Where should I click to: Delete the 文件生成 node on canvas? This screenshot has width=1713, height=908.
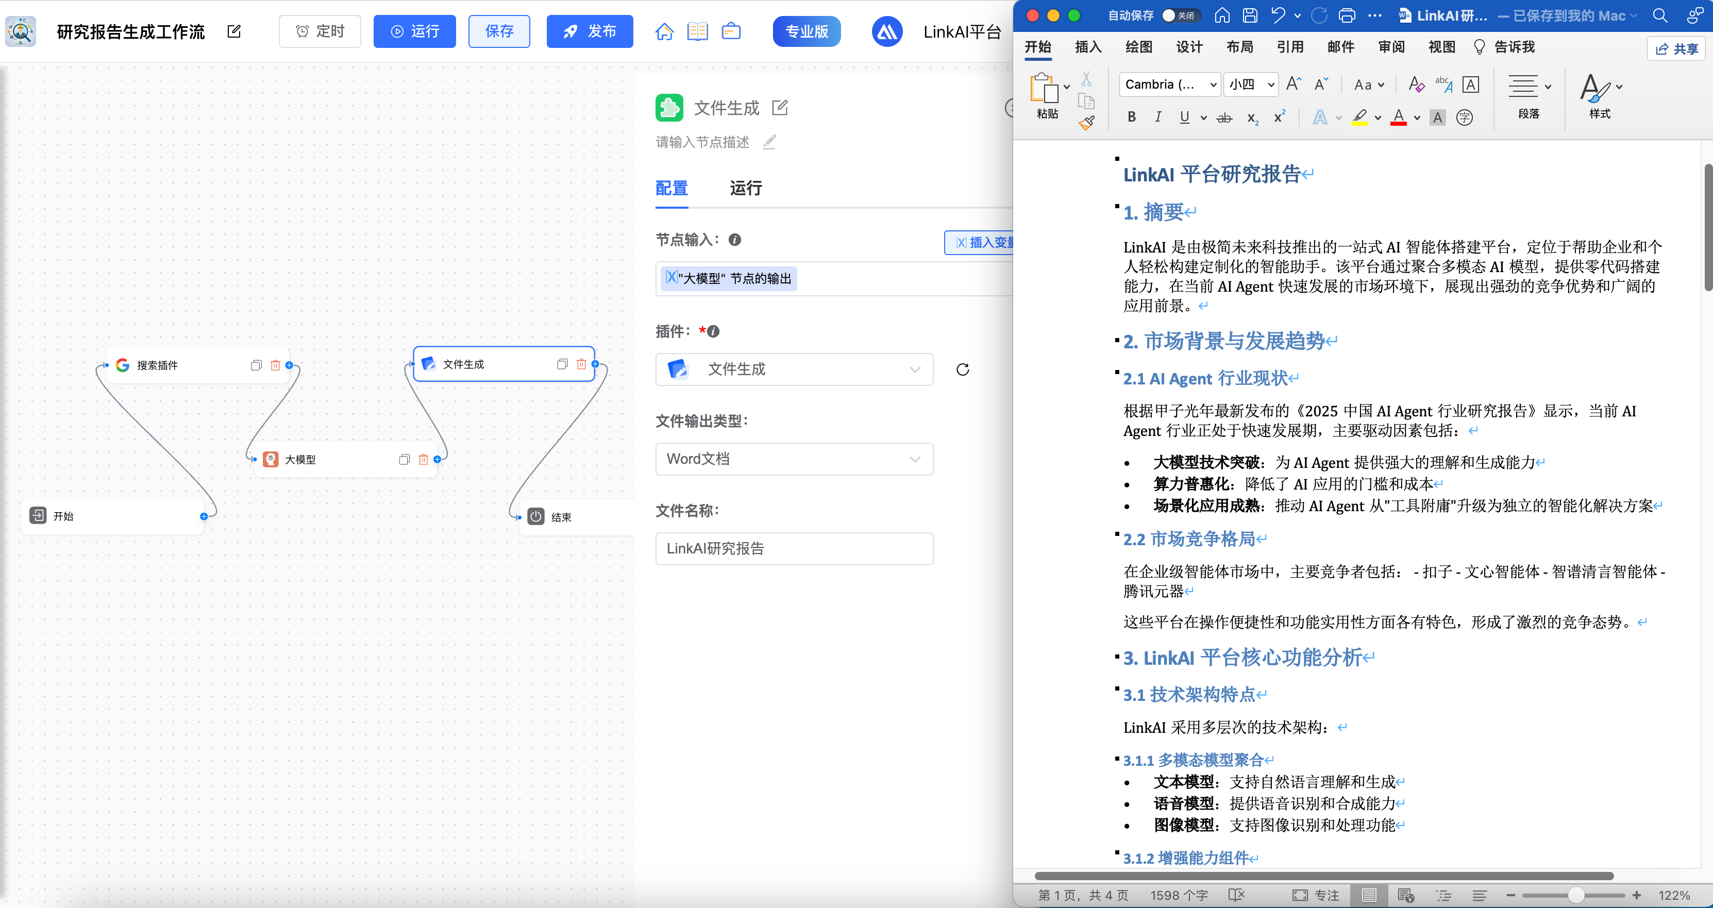[581, 364]
